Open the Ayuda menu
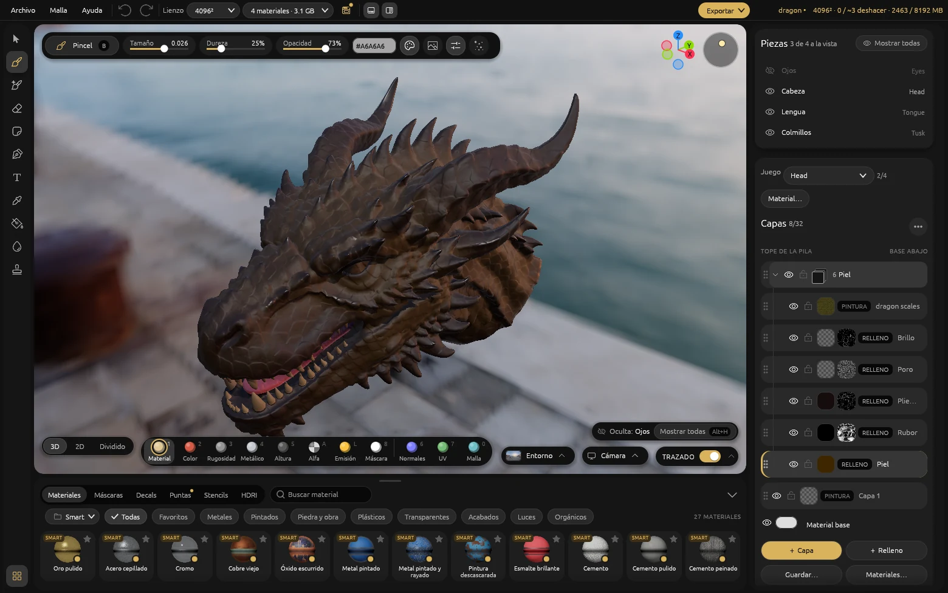The width and height of the screenshot is (948, 593). [x=92, y=10]
